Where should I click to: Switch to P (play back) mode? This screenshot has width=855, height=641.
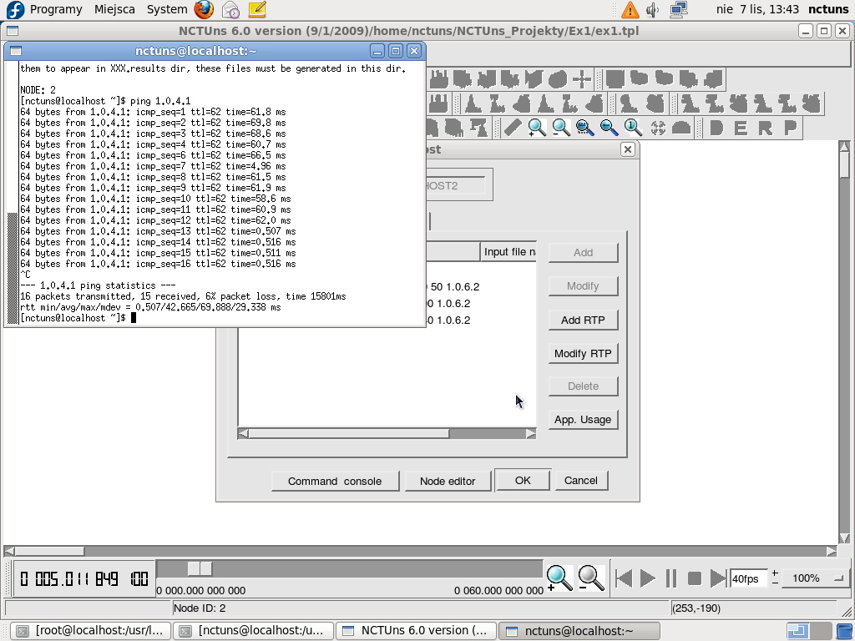coord(790,128)
